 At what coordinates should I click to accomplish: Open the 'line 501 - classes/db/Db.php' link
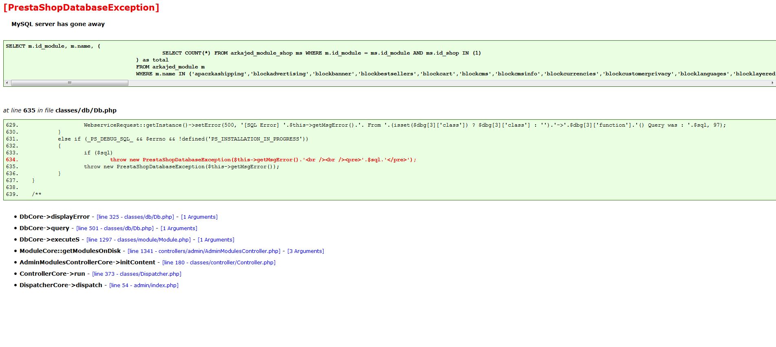click(115, 228)
